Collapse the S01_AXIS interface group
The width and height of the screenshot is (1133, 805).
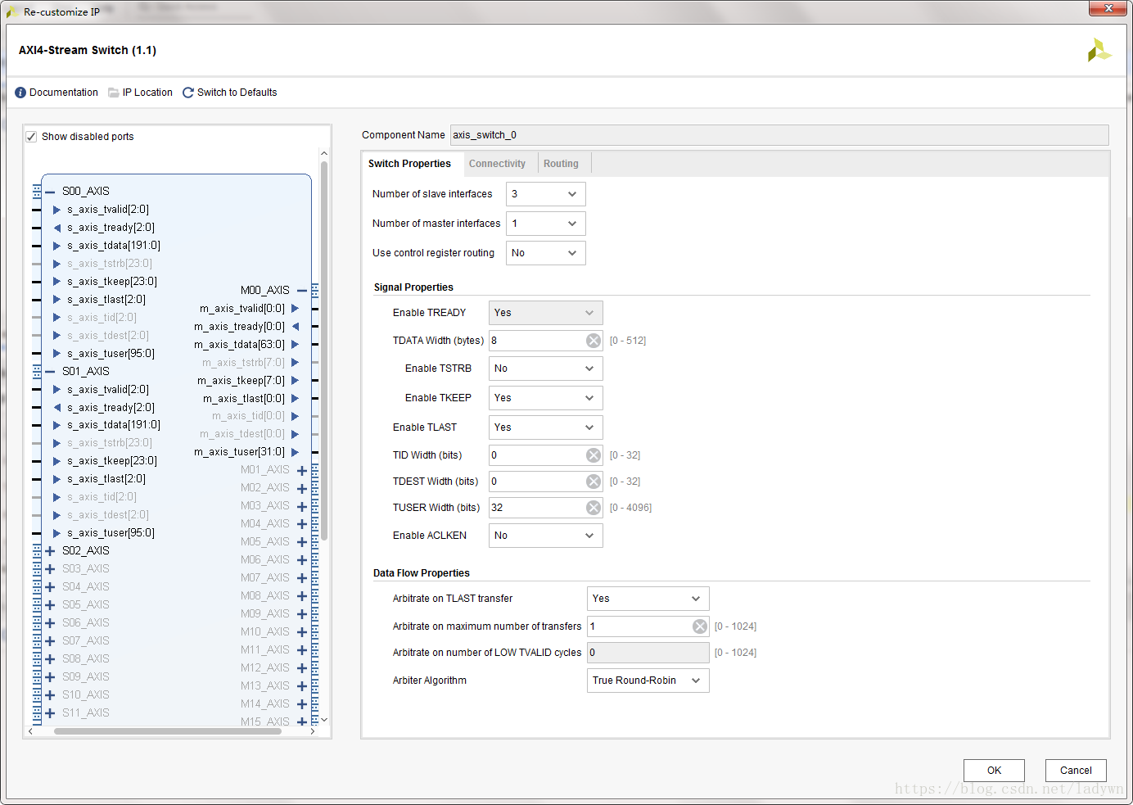pos(50,372)
